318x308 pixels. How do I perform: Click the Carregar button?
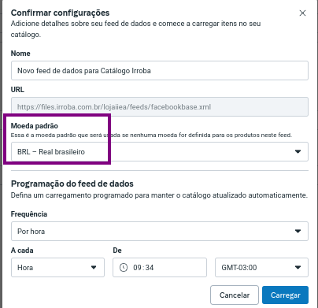pyautogui.click(x=286, y=295)
